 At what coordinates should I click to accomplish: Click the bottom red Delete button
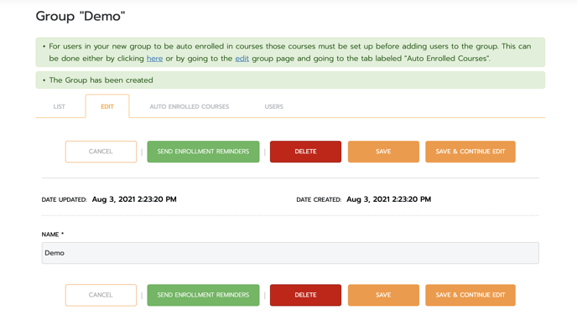pyautogui.click(x=305, y=295)
